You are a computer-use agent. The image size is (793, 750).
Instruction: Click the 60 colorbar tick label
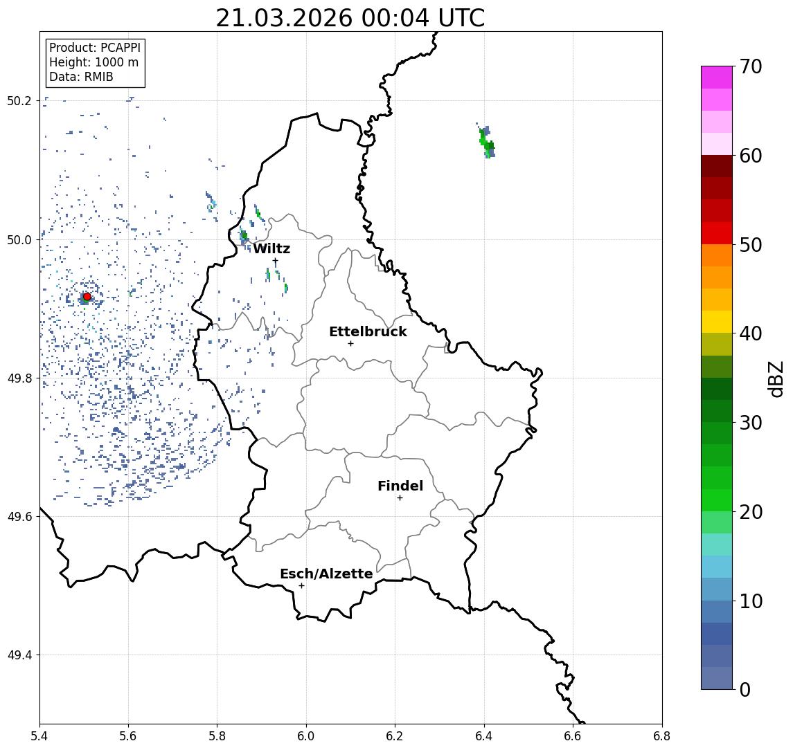click(751, 156)
